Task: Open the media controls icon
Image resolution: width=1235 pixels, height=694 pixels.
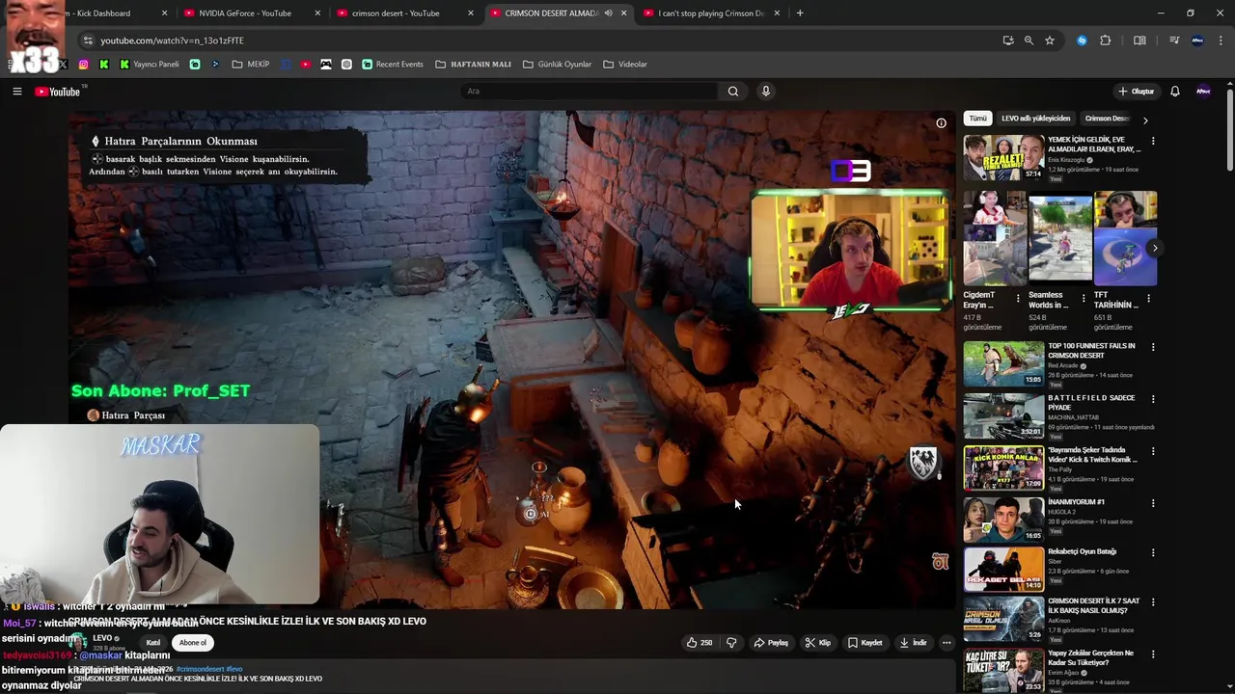Action: coord(1174,40)
